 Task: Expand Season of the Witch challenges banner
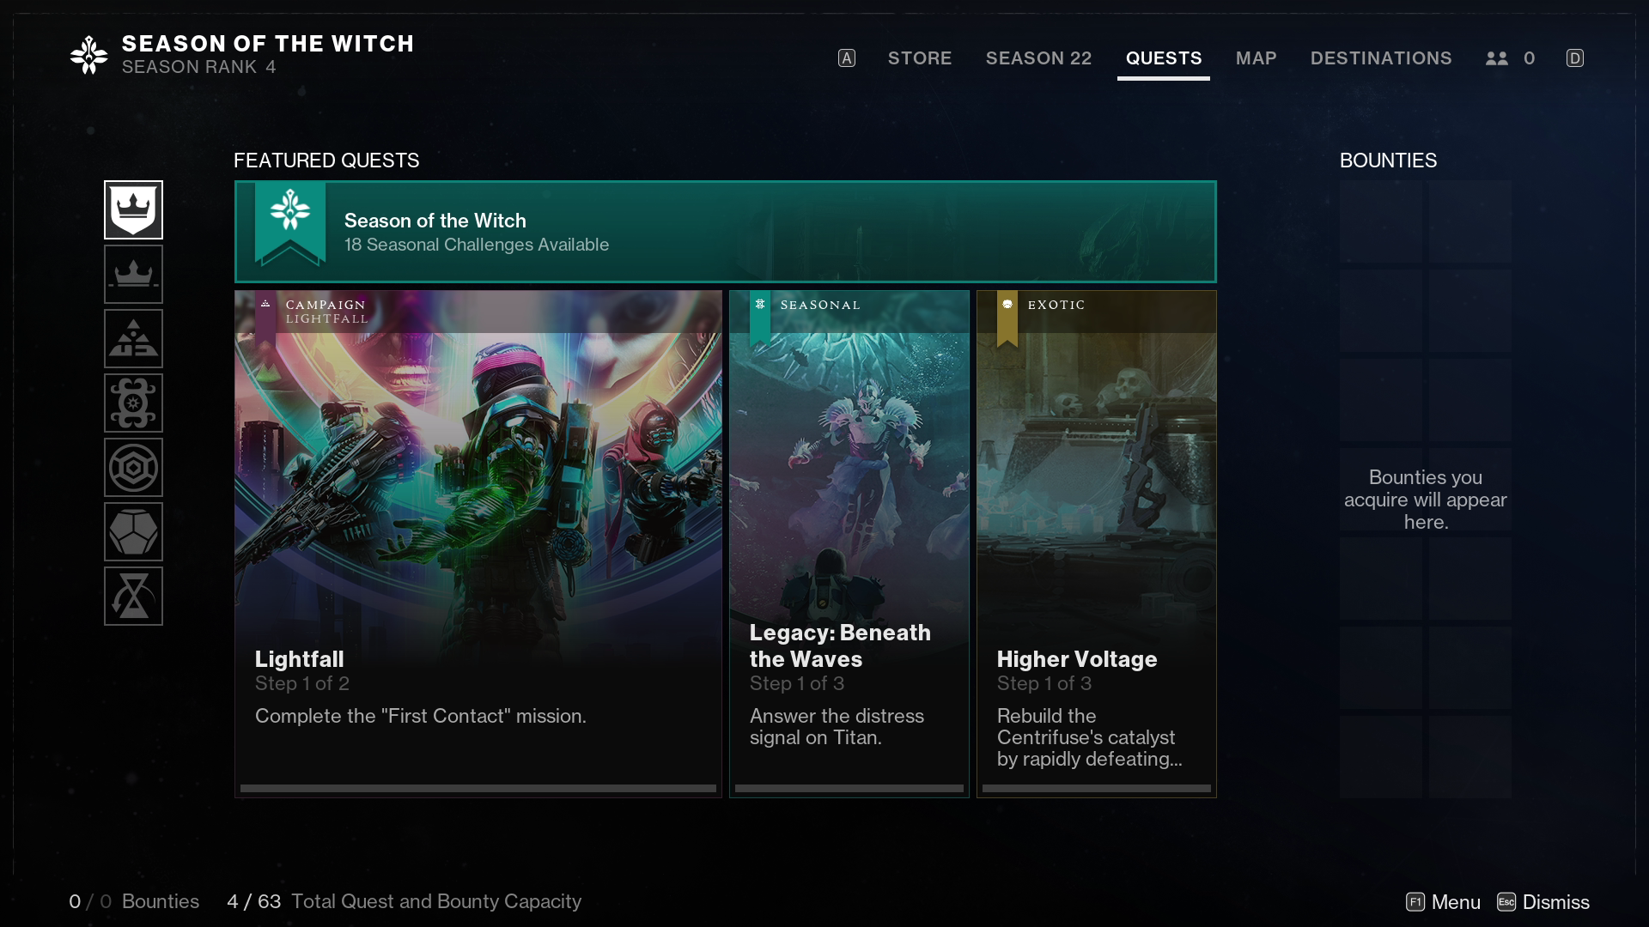coord(725,231)
